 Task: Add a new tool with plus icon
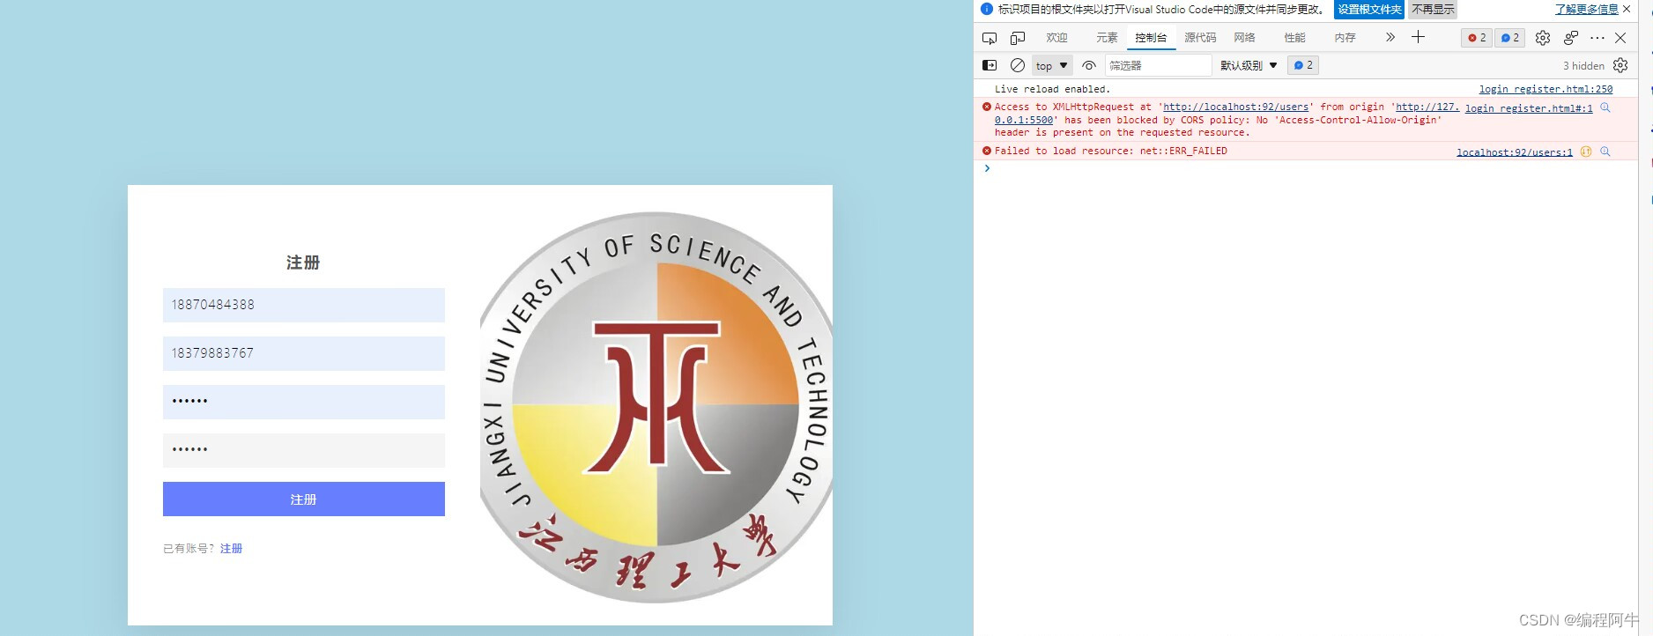click(x=1418, y=37)
